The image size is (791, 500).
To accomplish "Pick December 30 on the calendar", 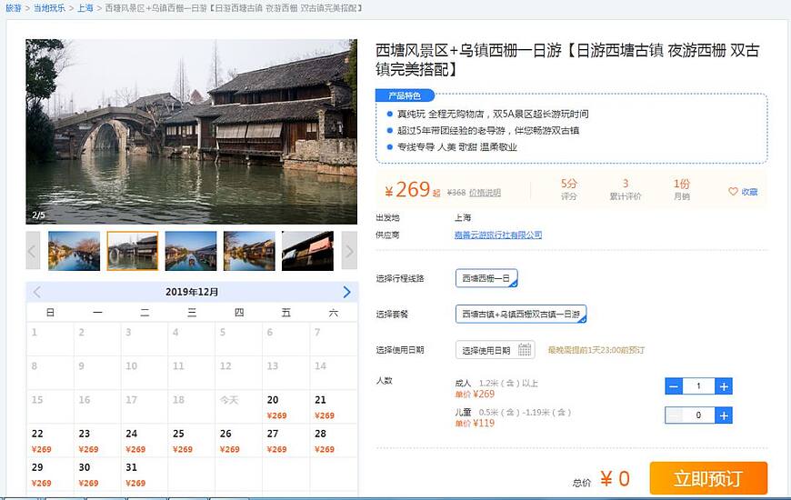I will click(97, 475).
